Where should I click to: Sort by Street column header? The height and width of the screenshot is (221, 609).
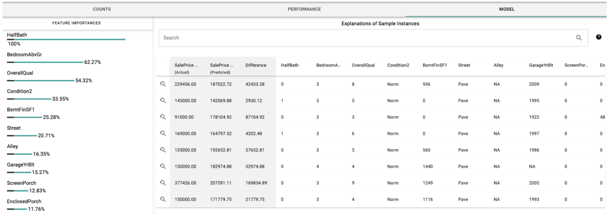pos(464,65)
